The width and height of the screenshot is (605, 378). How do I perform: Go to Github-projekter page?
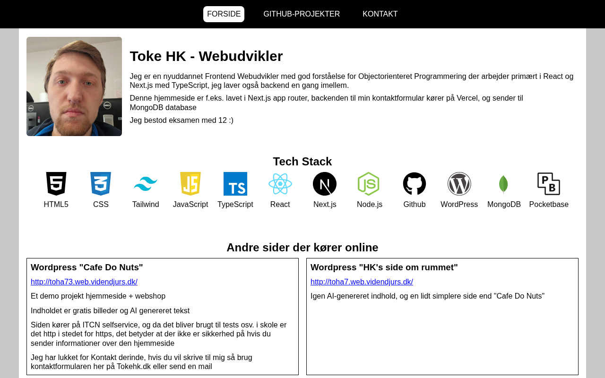click(302, 14)
